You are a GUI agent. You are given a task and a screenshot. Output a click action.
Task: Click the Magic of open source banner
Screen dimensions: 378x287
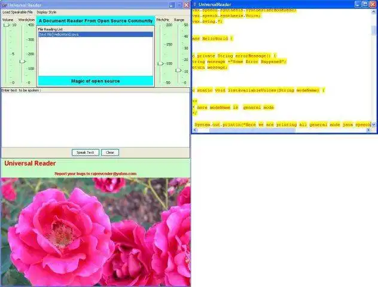[96, 81]
